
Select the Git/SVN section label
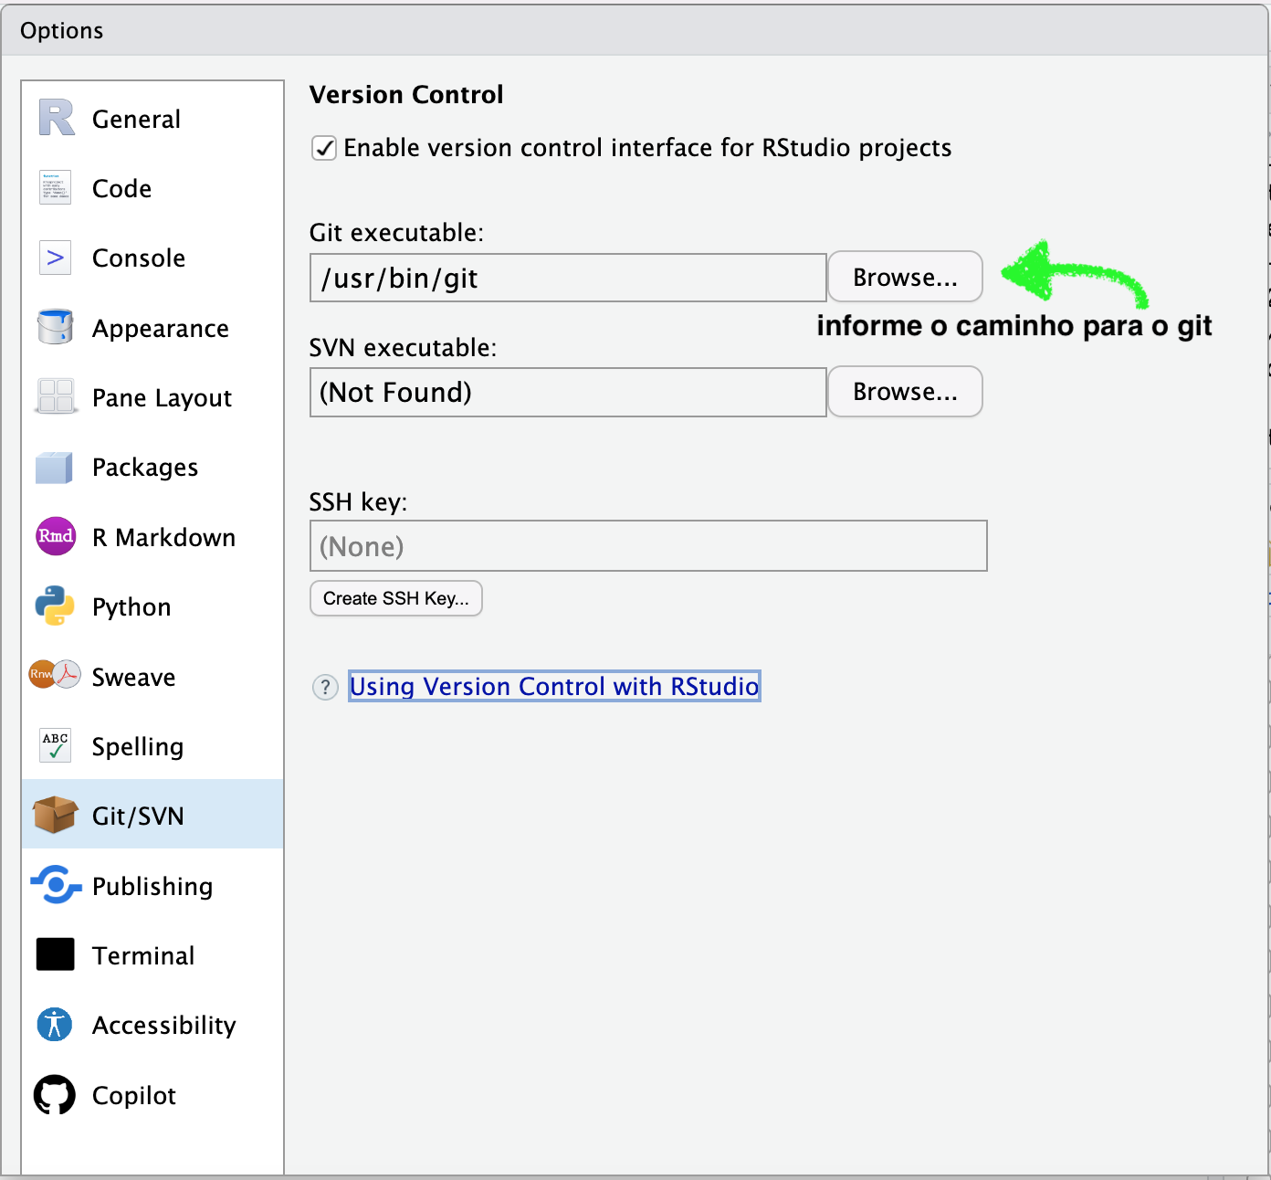pyautogui.click(x=138, y=816)
